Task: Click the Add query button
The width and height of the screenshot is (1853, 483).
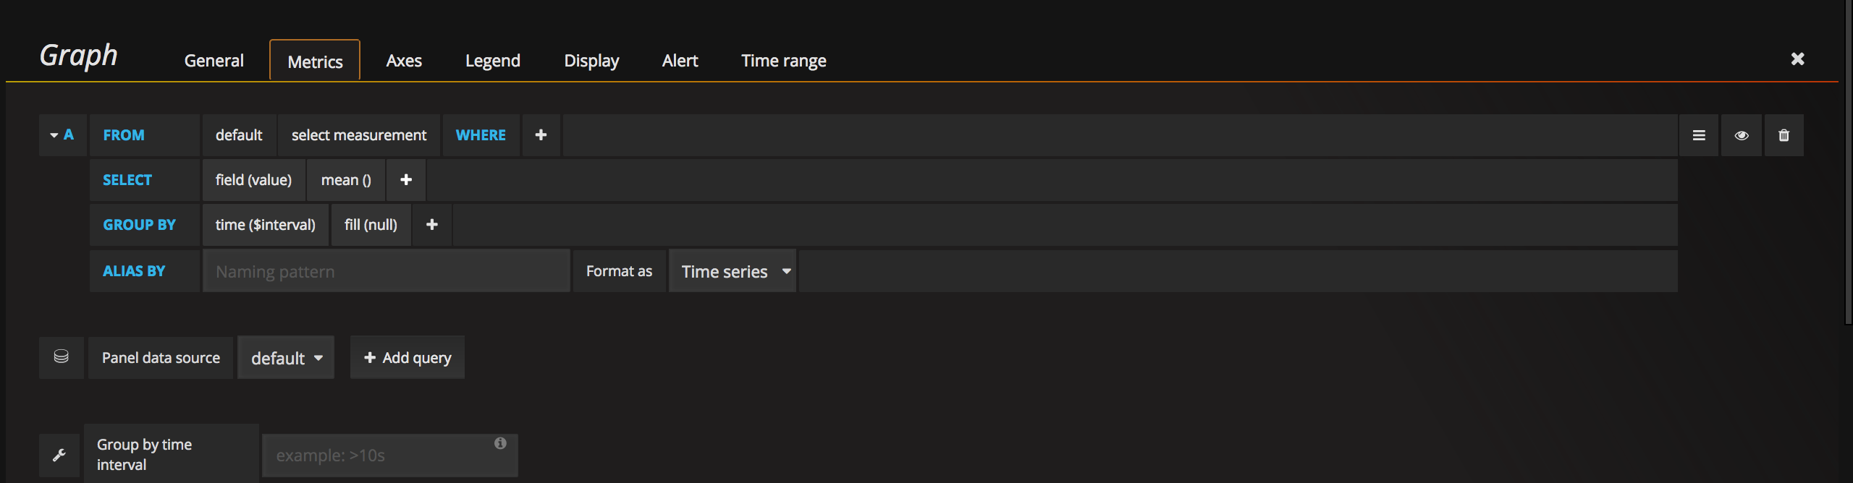Action: [x=408, y=357]
